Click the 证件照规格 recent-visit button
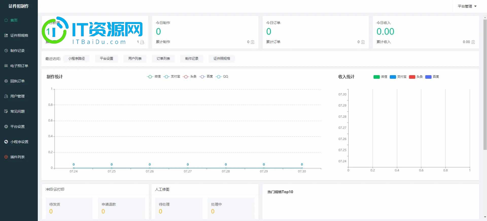The height and width of the screenshot is (221, 487). coord(222,58)
